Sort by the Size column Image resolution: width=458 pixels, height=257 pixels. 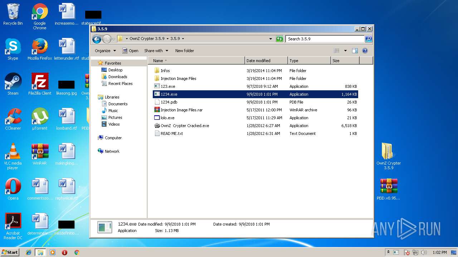coord(345,61)
